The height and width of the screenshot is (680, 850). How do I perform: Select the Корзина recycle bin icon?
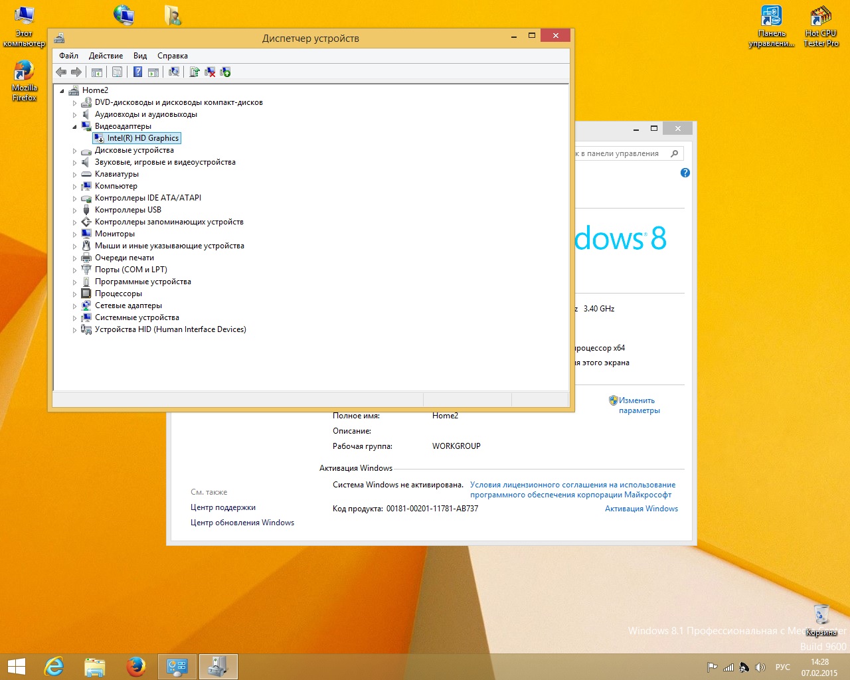pyautogui.click(x=821, y=620)
